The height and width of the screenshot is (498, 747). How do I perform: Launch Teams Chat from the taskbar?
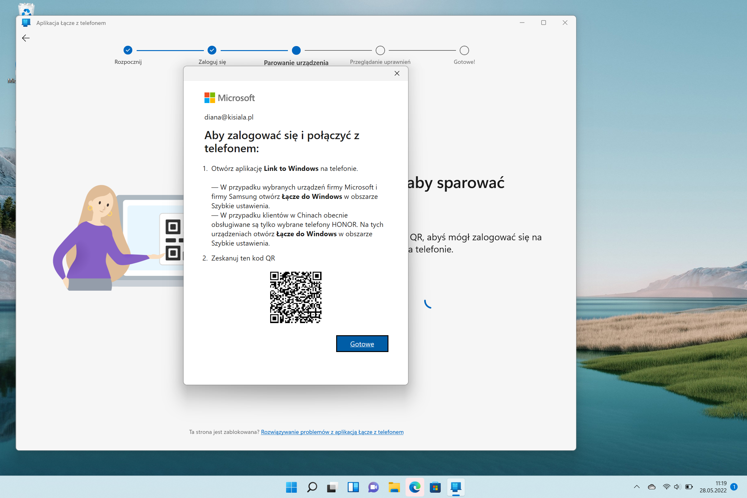pos(374,487)
